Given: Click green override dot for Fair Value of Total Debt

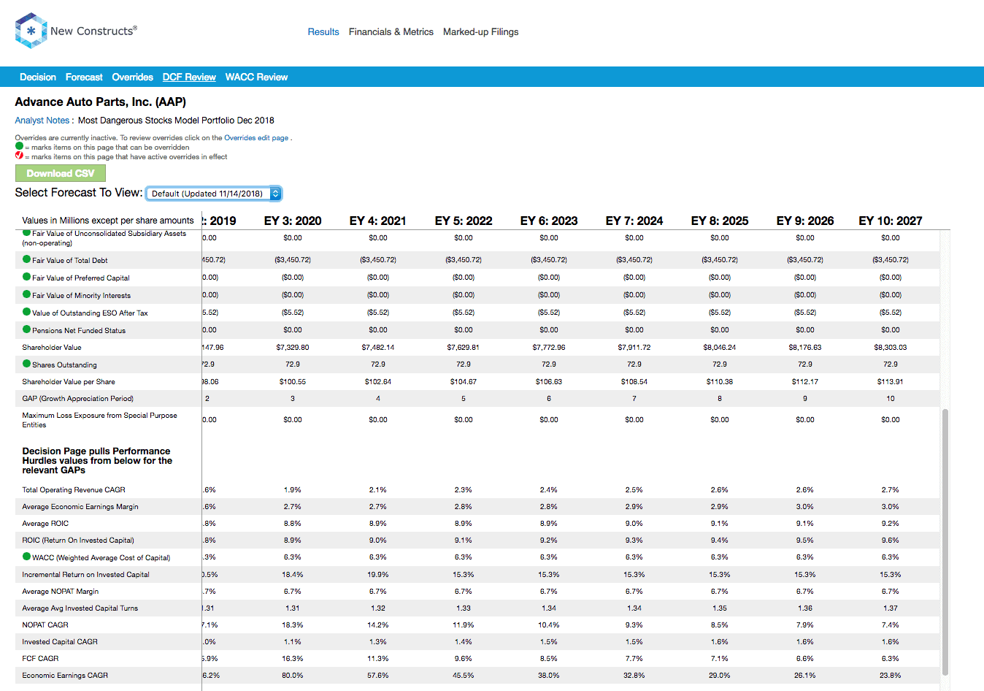Looking at the screenshot, I should pos(26,259).
